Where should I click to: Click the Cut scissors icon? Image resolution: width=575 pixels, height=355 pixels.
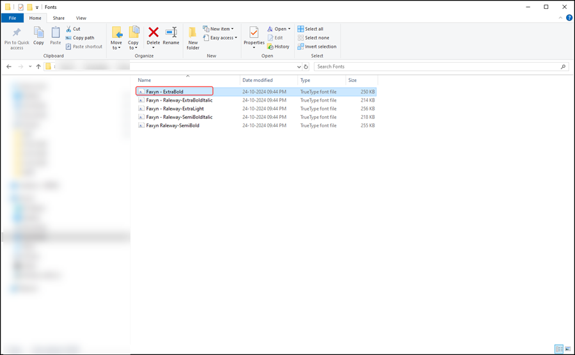pyautogui.click(x=69, y=29)
